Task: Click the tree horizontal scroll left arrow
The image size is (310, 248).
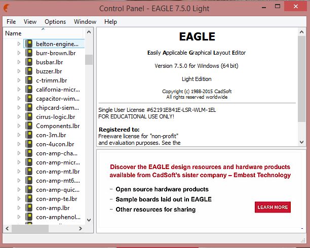Action: (7, 229)
